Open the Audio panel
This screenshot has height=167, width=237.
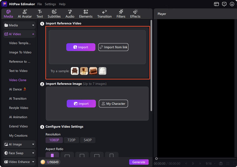(70, 14)
